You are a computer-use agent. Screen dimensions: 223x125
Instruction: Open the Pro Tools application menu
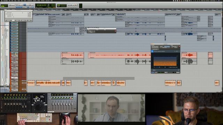pos(6,1)
